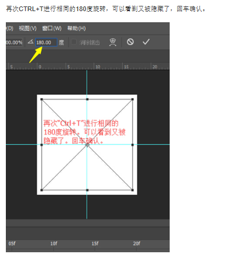Click the 度 unit label beside angle field
The image size is (227, 254).
click(x=61, y=43)
